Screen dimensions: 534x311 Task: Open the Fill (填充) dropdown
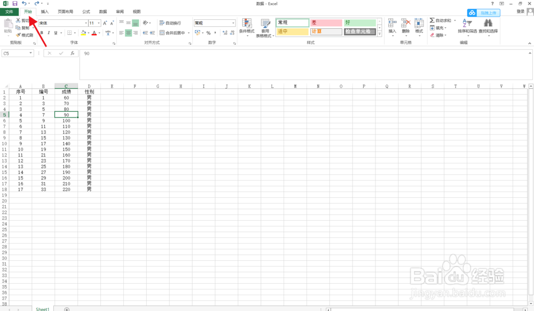438,28
